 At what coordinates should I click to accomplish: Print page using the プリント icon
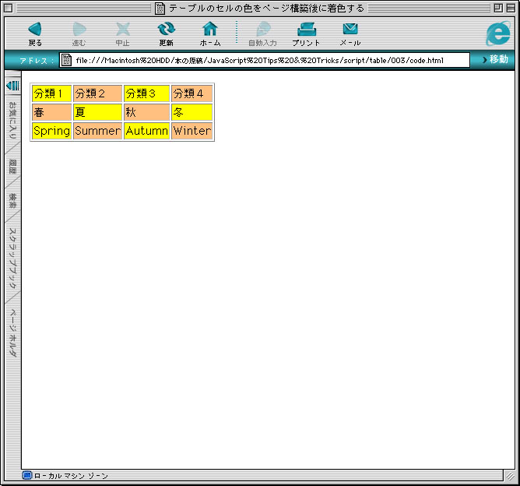point(306,30)
